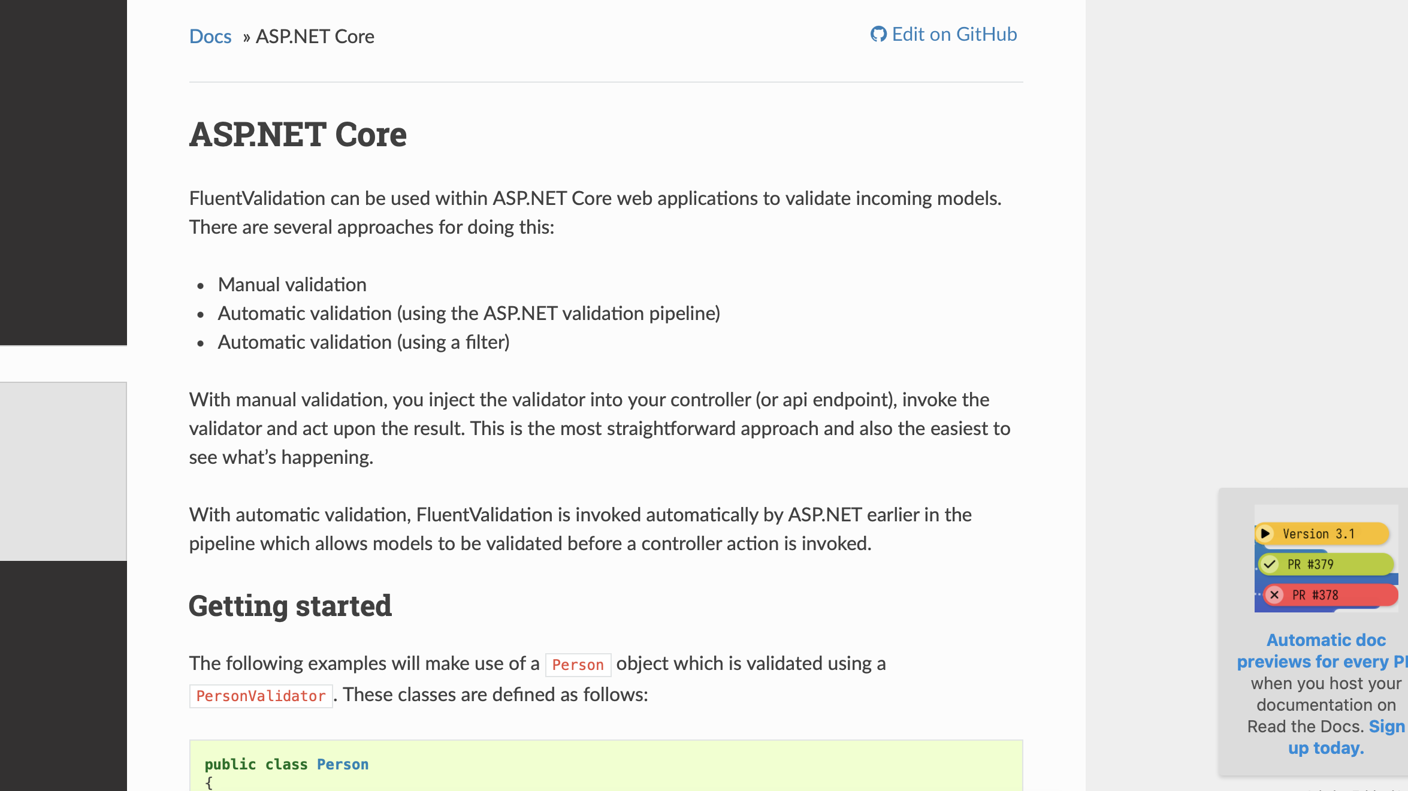Click the checkmark icon on PR #379
The width and height of the screenshot is (1408, 791).
point(1270,564)
